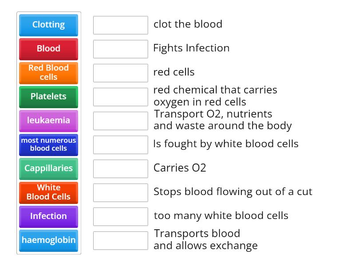The width and height of the screenshot is (355, 266).
Task: Select the Clotting tile
Action: tap(48, 25)
